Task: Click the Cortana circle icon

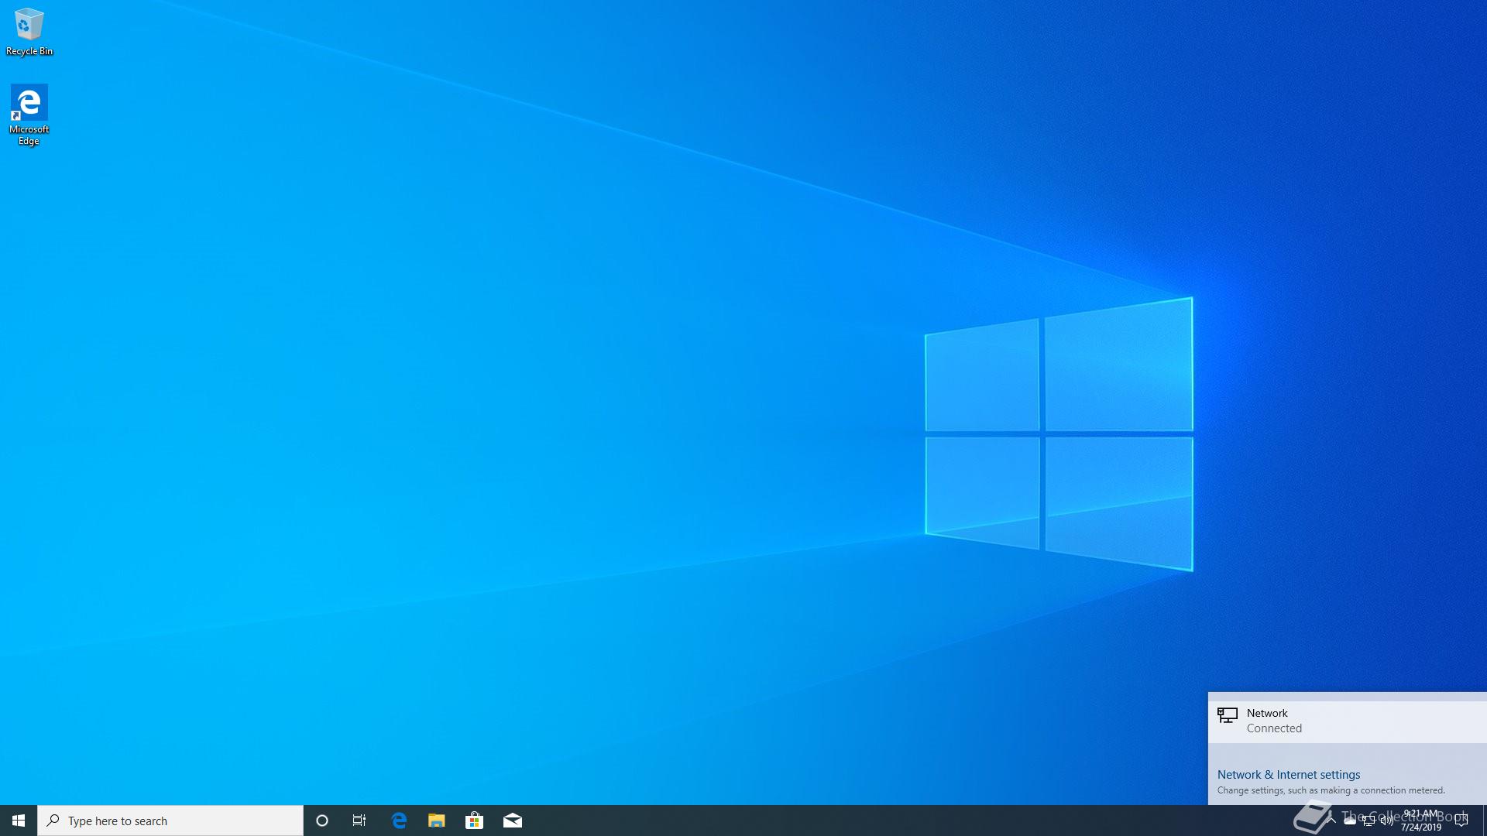Action: [322, 821]
